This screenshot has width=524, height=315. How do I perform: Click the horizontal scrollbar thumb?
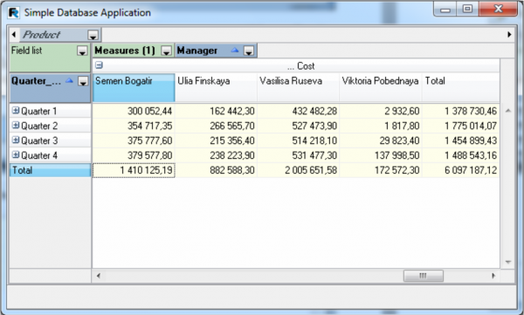pos(424,276)
